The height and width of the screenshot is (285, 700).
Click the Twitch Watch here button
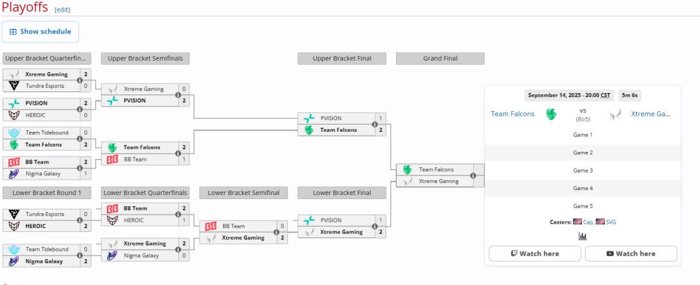535,253
